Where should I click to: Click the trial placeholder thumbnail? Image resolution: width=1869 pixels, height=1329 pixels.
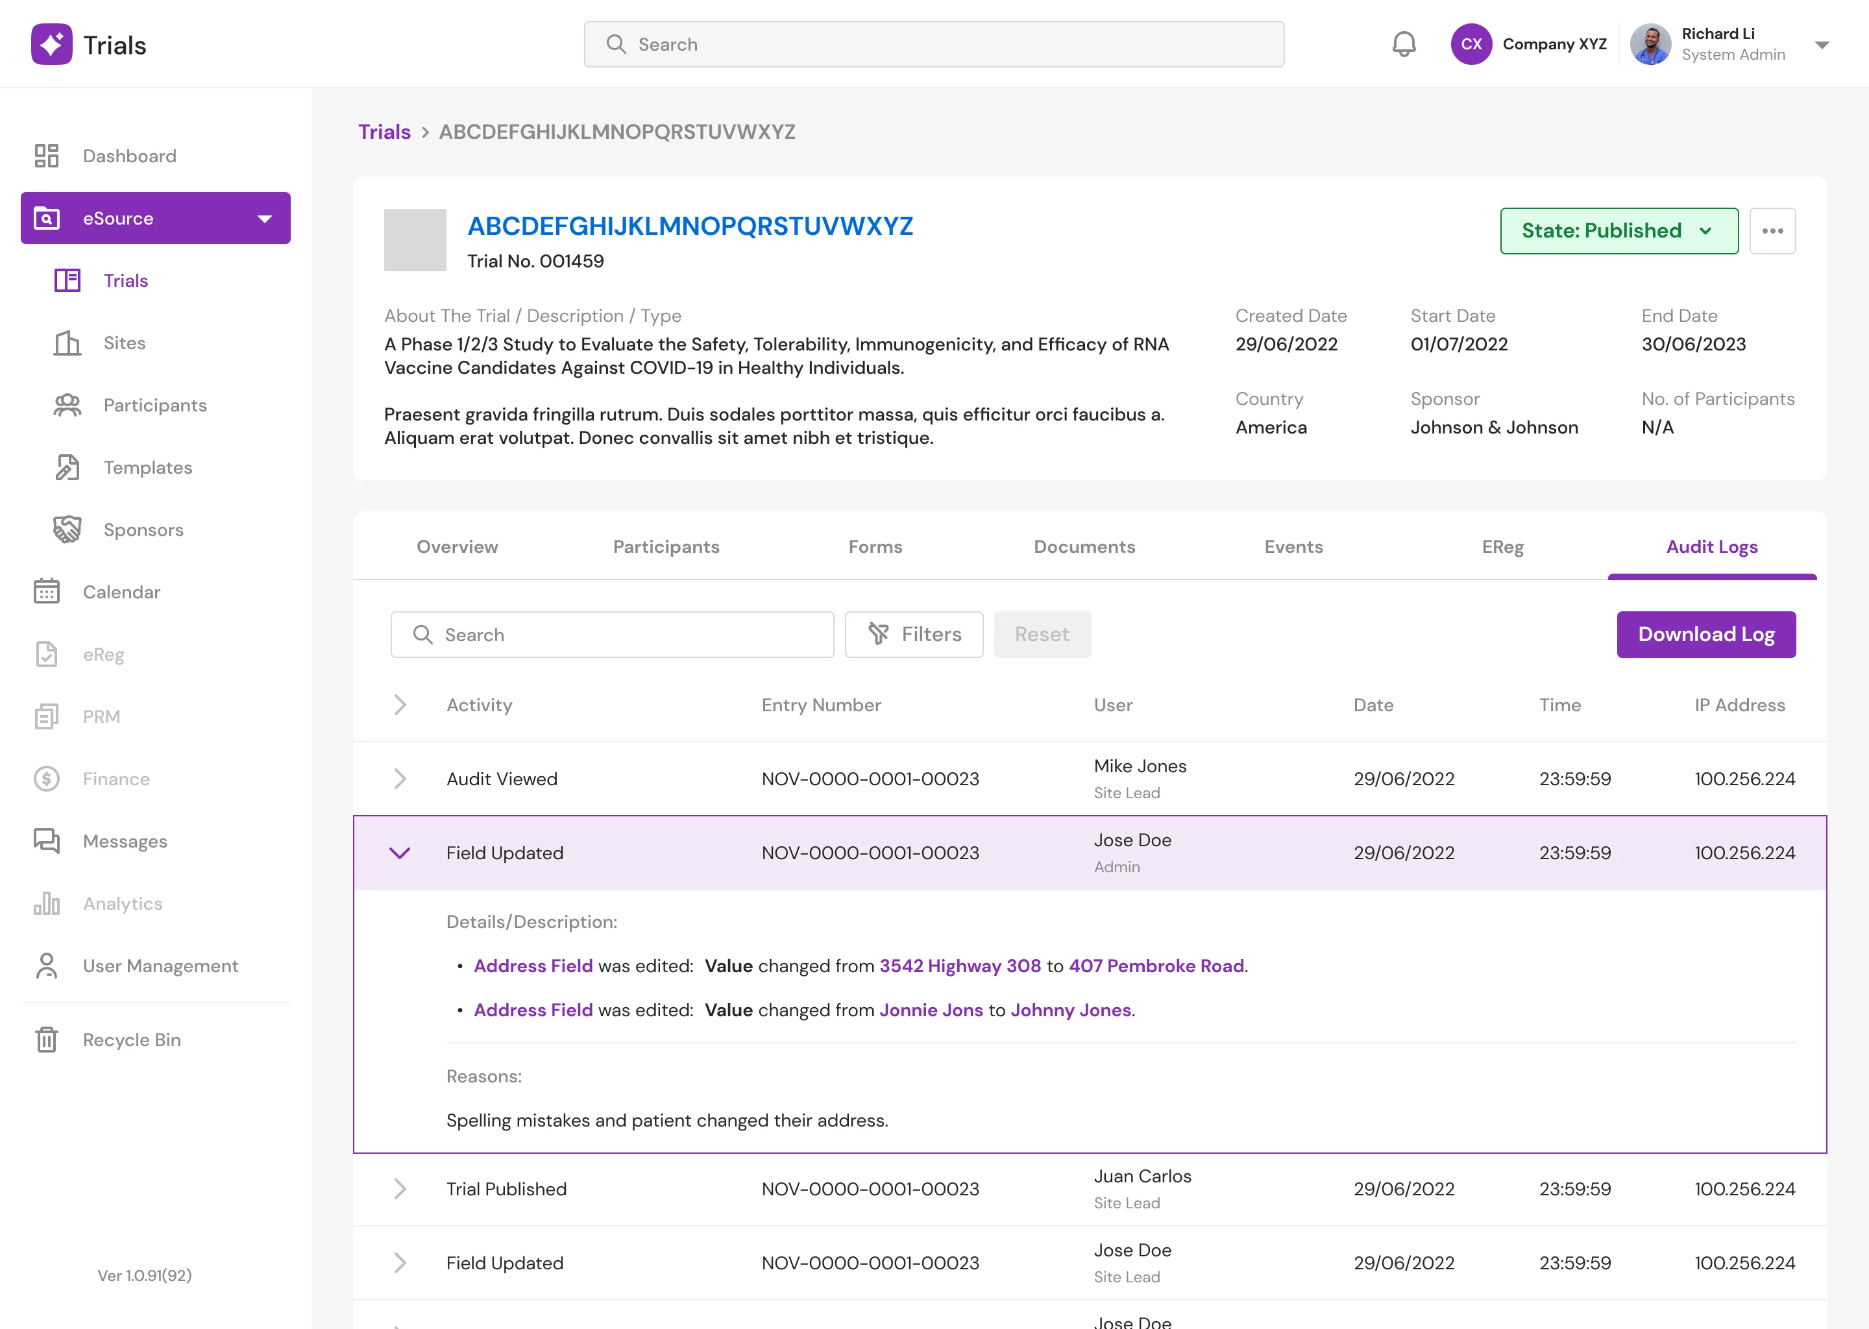pyautogui.click(x=415, y=239)
